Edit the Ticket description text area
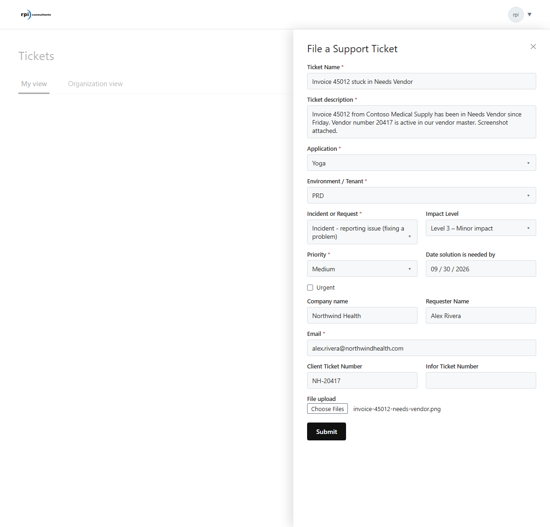The height and width of the screenshot is (527, 550). (x=422, y=122)
